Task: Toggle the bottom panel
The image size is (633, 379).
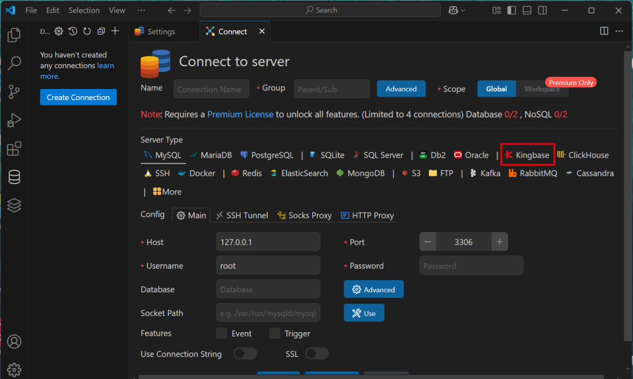Action: [x=527, y=10]
